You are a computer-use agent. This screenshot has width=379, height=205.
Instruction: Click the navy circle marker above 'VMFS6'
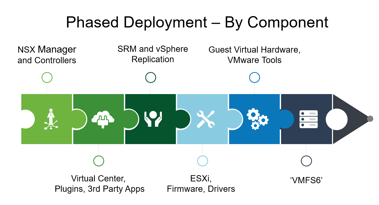(306, 161)
